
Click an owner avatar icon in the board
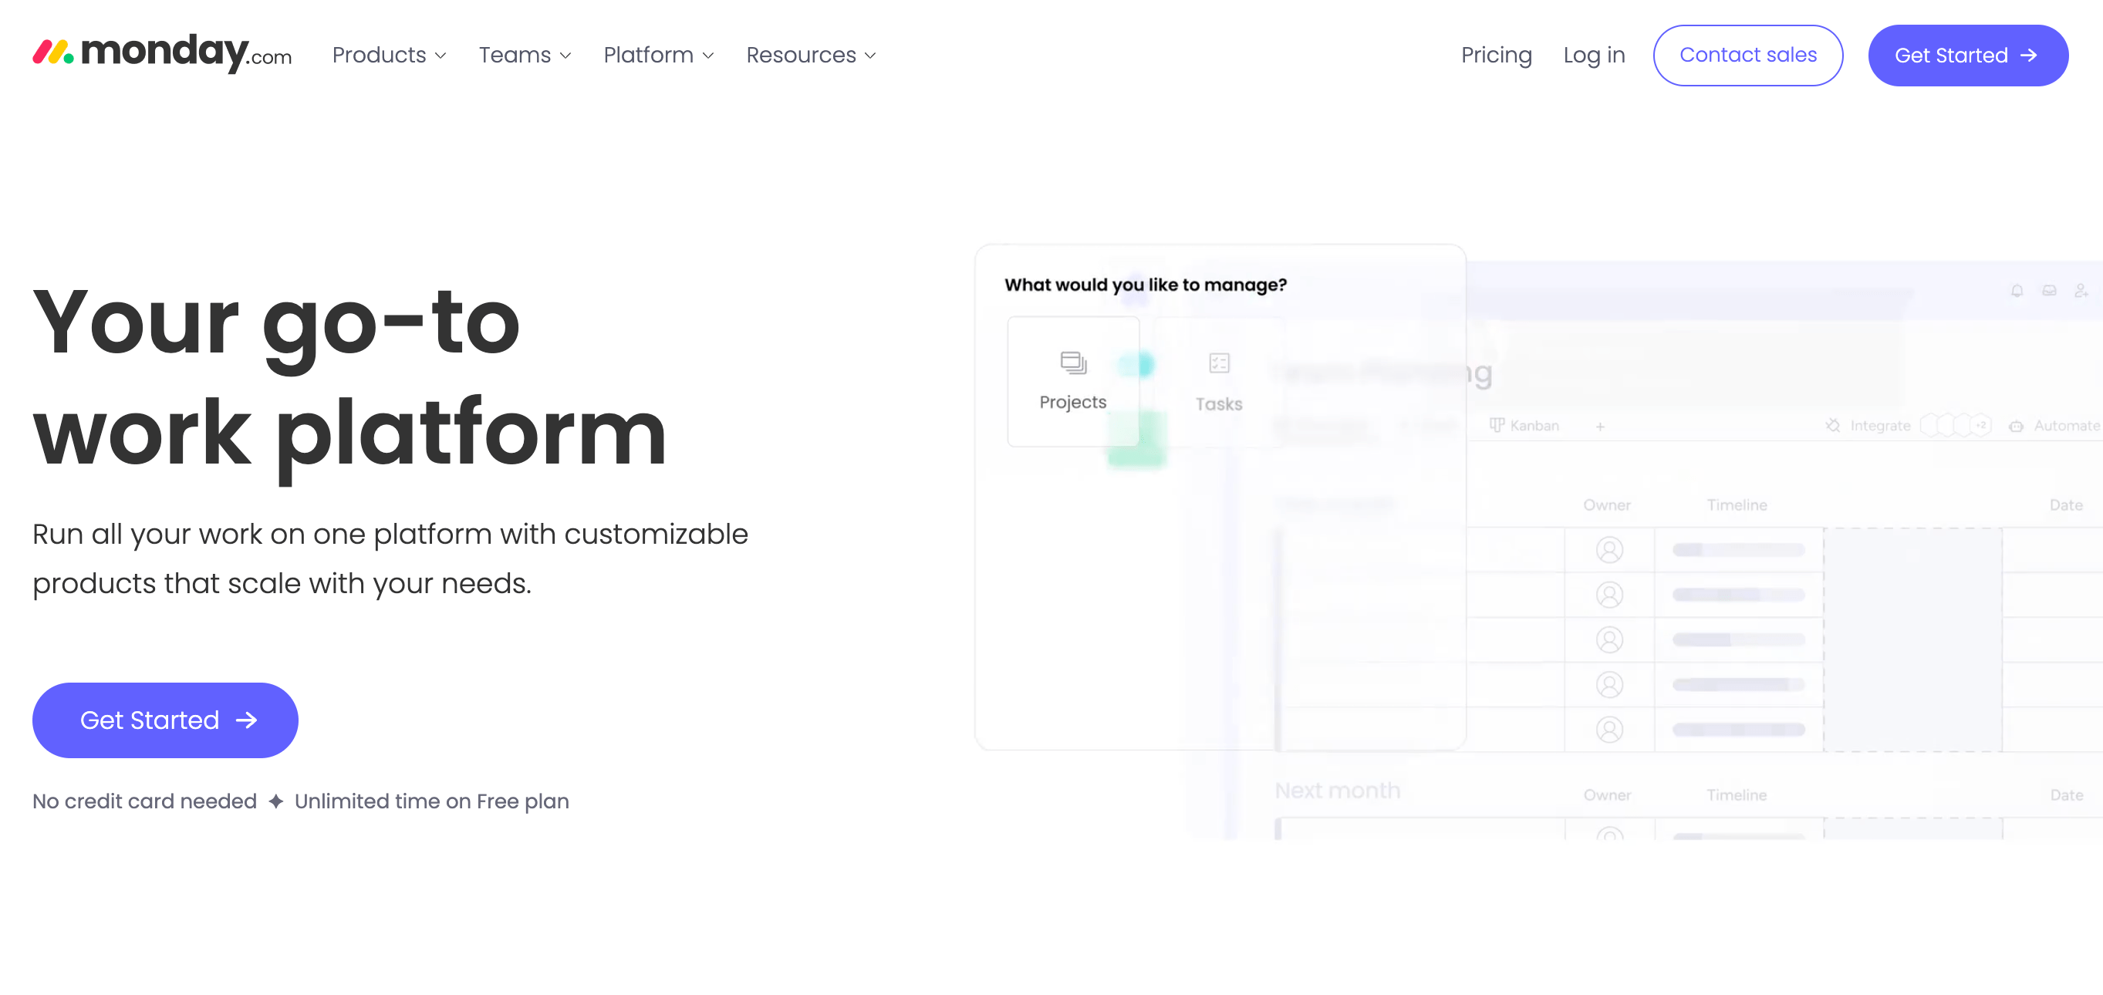(x=1609, y=550)
